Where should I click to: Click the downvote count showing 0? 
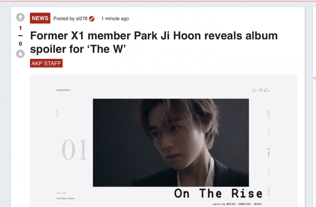click(x=20, y=44)
